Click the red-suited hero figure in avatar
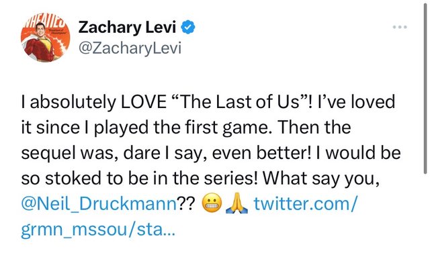 point(41,44)
